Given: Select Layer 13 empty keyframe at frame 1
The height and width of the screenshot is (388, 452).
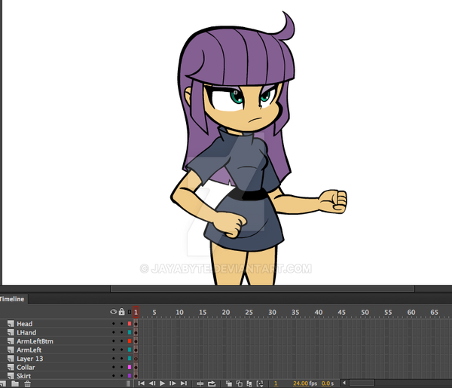Looking at the screenshot, I should tap(136, 359).
